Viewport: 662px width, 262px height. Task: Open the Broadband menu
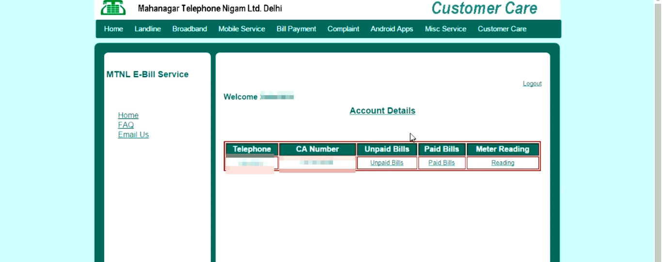(x=189, y=29)
